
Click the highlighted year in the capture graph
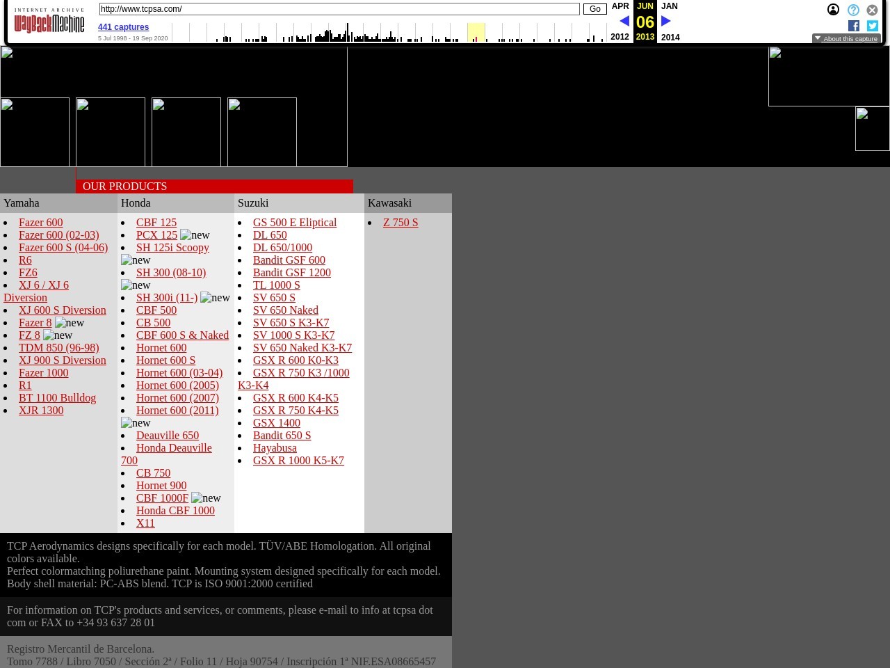point(476,33)
